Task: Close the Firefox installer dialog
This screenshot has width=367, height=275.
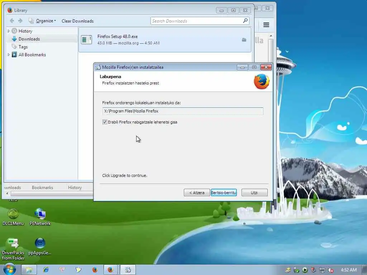Action: [266, 67]
